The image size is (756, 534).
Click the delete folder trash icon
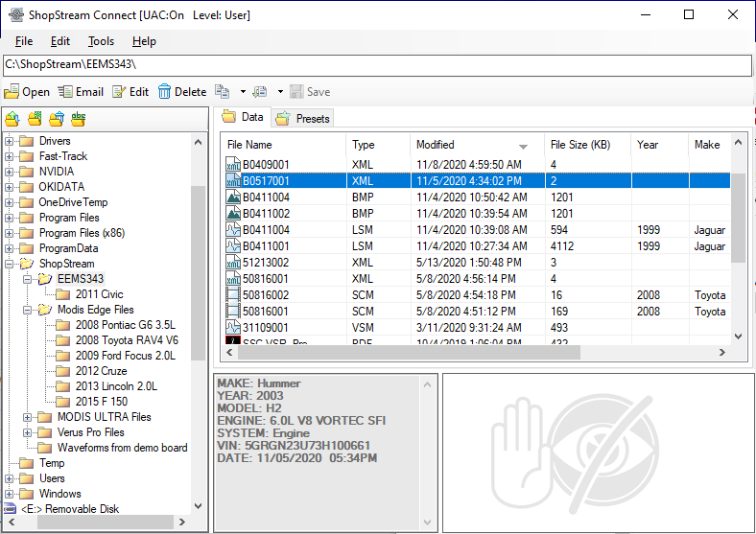click(57, 119)
